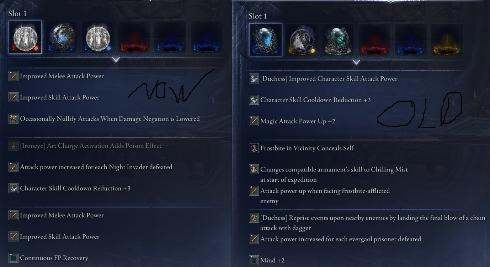Select the white cloth relic with yellow gem
Viewport: 490px width, 267px height.
tap(302, 40)
